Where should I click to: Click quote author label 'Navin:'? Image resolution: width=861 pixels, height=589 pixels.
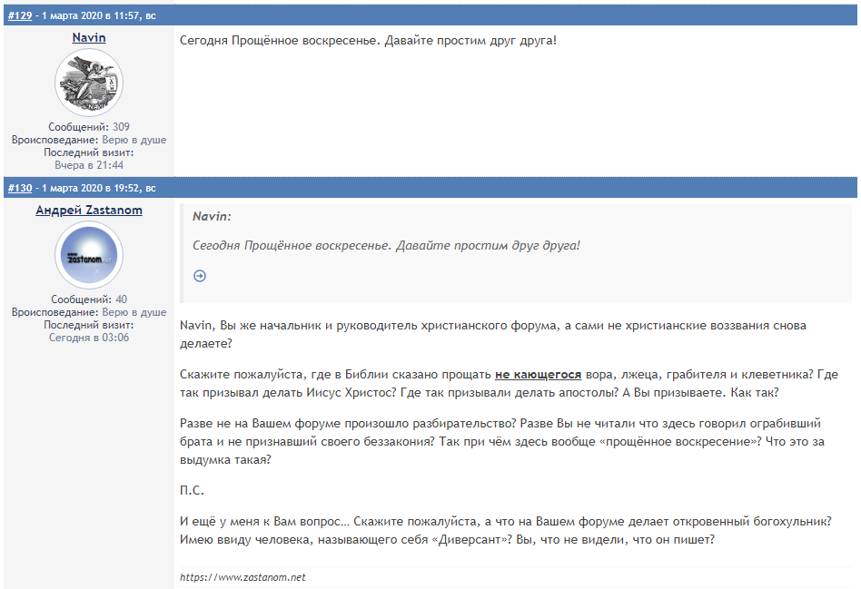tap(212, 216)
